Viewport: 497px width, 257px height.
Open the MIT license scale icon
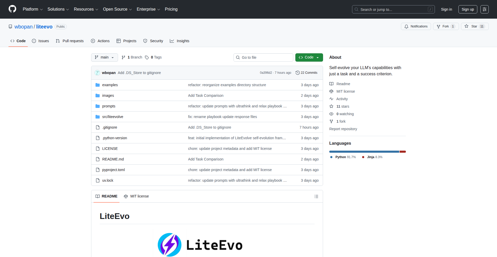click(x=331, y=91)
